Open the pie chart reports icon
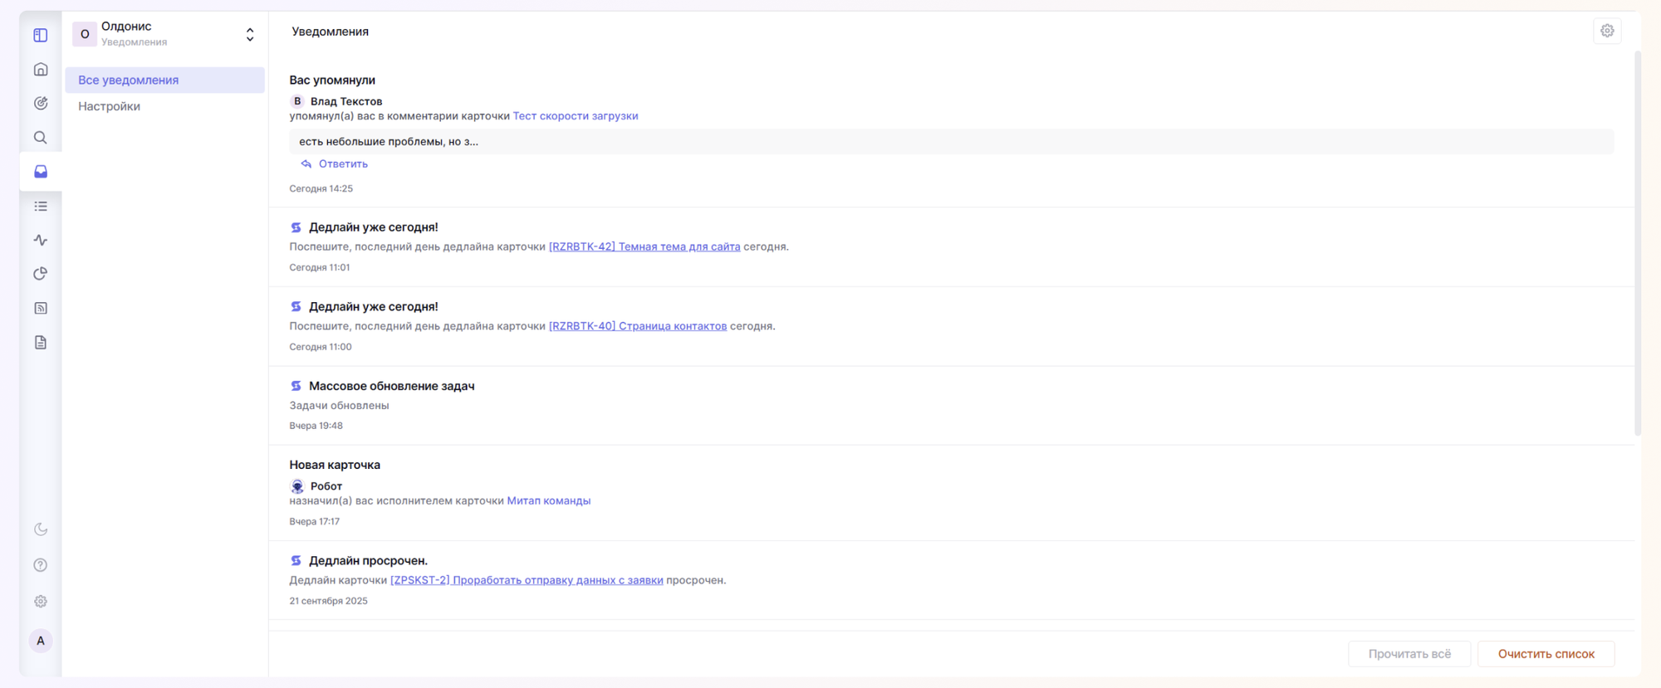This screenshot has width=1661, height=688. point(40,274)
